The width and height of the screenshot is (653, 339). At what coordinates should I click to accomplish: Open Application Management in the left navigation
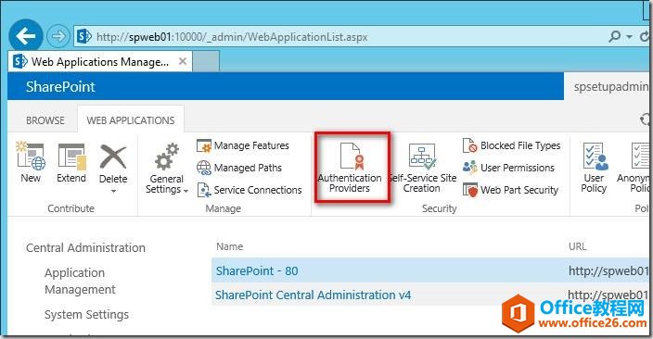80,282
